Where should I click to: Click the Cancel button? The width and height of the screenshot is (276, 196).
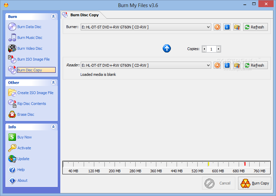pyautogui.click(x=219, y=183)
